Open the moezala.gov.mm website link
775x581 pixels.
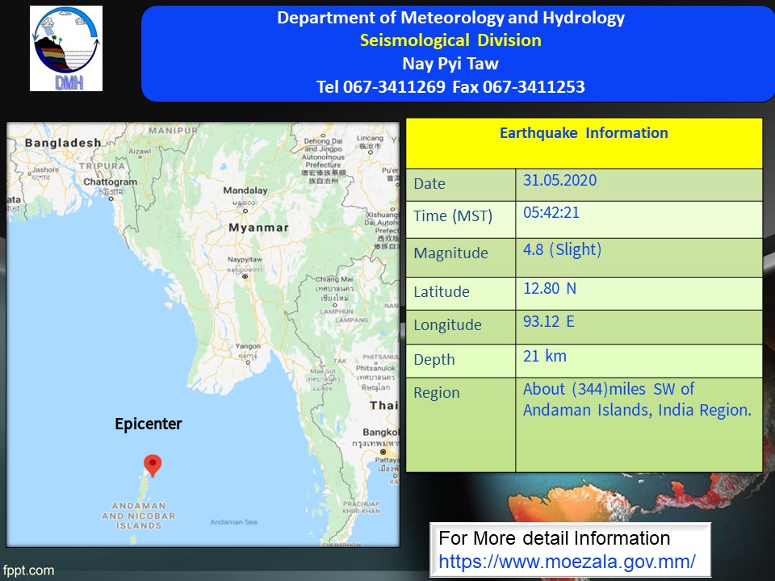point(567,562)
